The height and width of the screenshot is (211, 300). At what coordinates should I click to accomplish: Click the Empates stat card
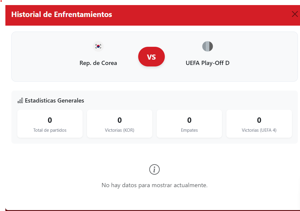pyautogui.click(x=189, y=124)
